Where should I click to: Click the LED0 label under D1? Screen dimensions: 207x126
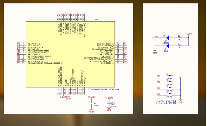(166, 43)
